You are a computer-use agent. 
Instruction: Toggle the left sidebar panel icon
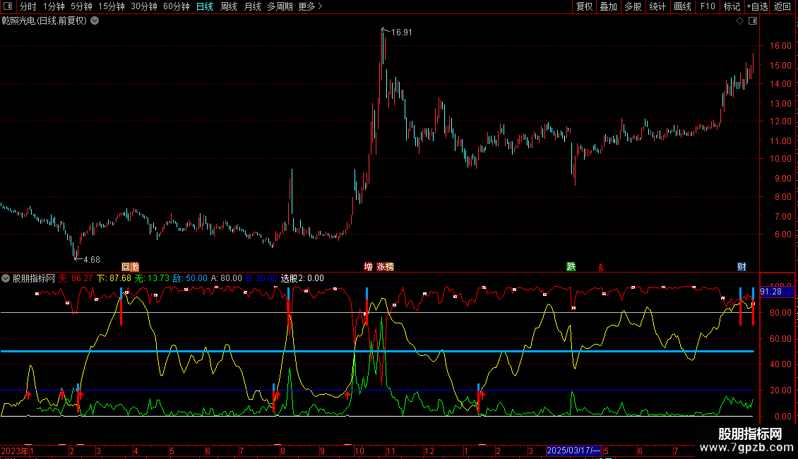[8, 6]
